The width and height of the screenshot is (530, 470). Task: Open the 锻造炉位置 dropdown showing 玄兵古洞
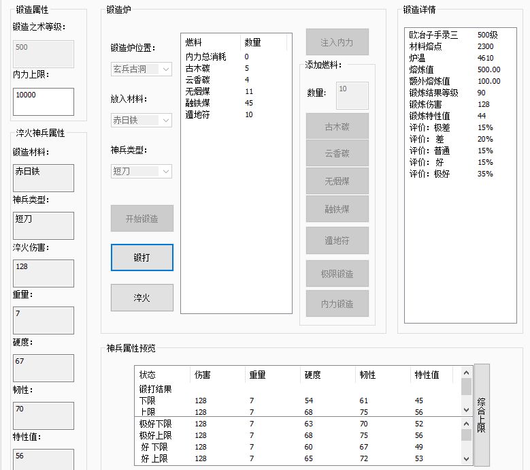(142, 69)
